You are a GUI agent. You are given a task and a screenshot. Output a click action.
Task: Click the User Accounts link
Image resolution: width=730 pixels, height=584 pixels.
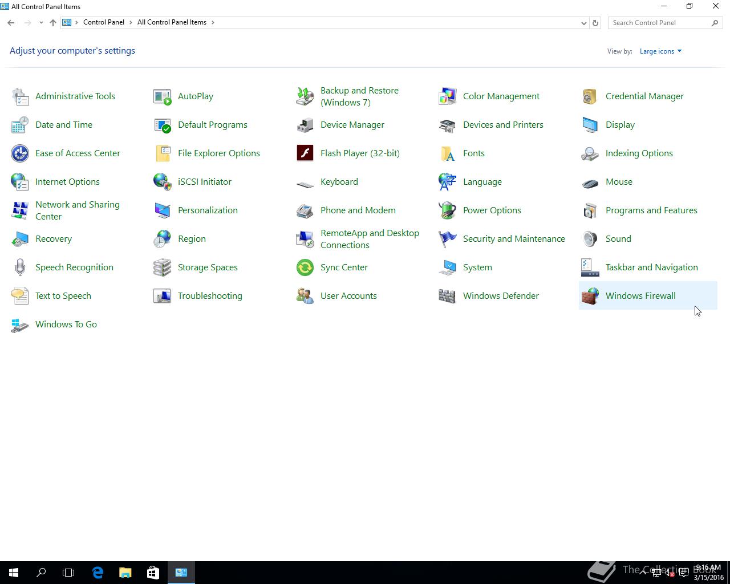pos(348,296)
